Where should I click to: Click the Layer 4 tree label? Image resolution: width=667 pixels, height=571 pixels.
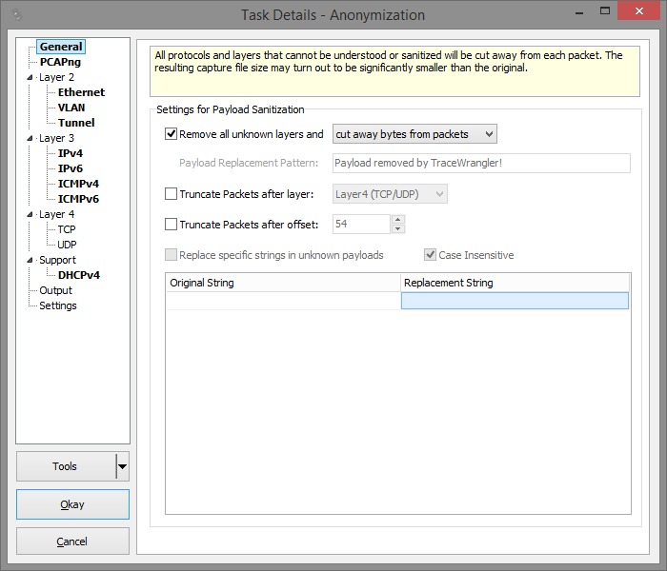56,214
